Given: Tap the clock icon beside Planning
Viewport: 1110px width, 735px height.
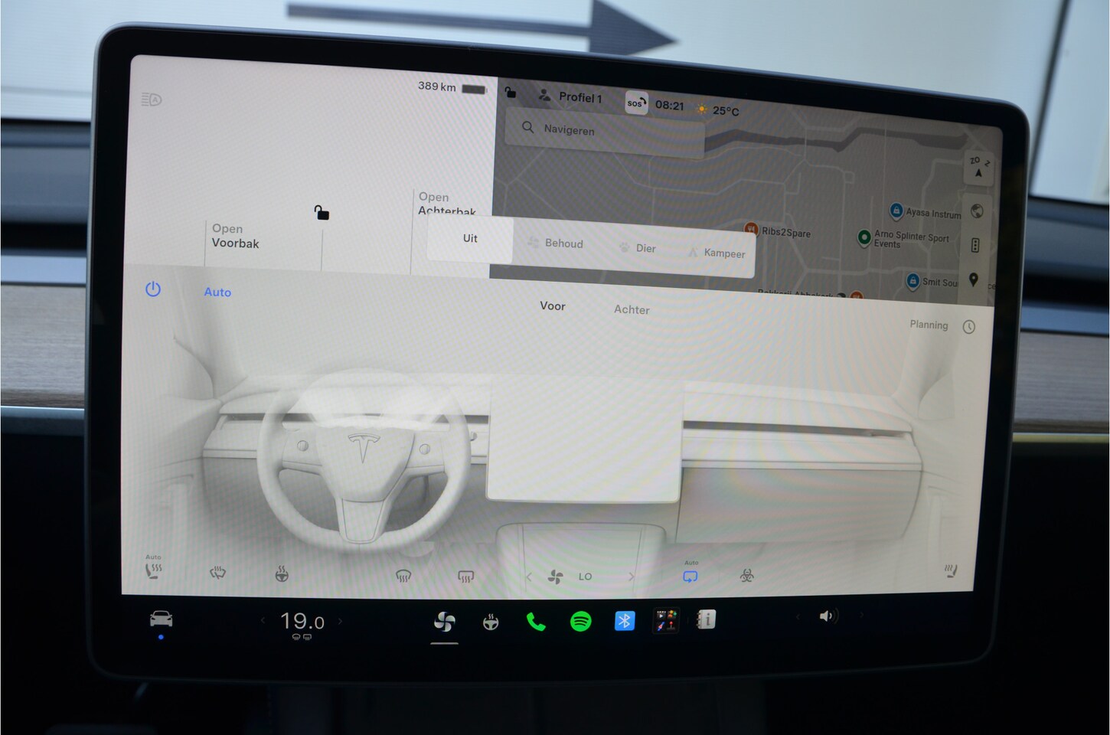Looking at the screenshot, I should pos(969,327).
